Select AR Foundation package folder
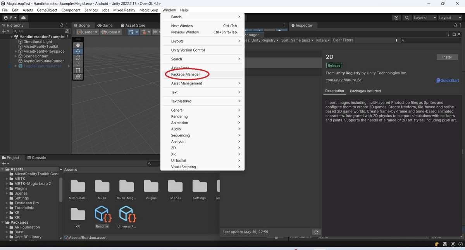This screenshot has height=250, width=465. tap(27, 227)
